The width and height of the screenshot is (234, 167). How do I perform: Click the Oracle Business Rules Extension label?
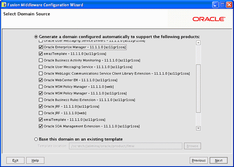89,100
